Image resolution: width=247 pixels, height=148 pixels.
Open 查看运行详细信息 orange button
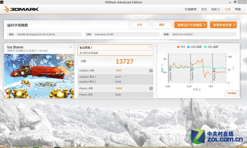pos(190,25)
